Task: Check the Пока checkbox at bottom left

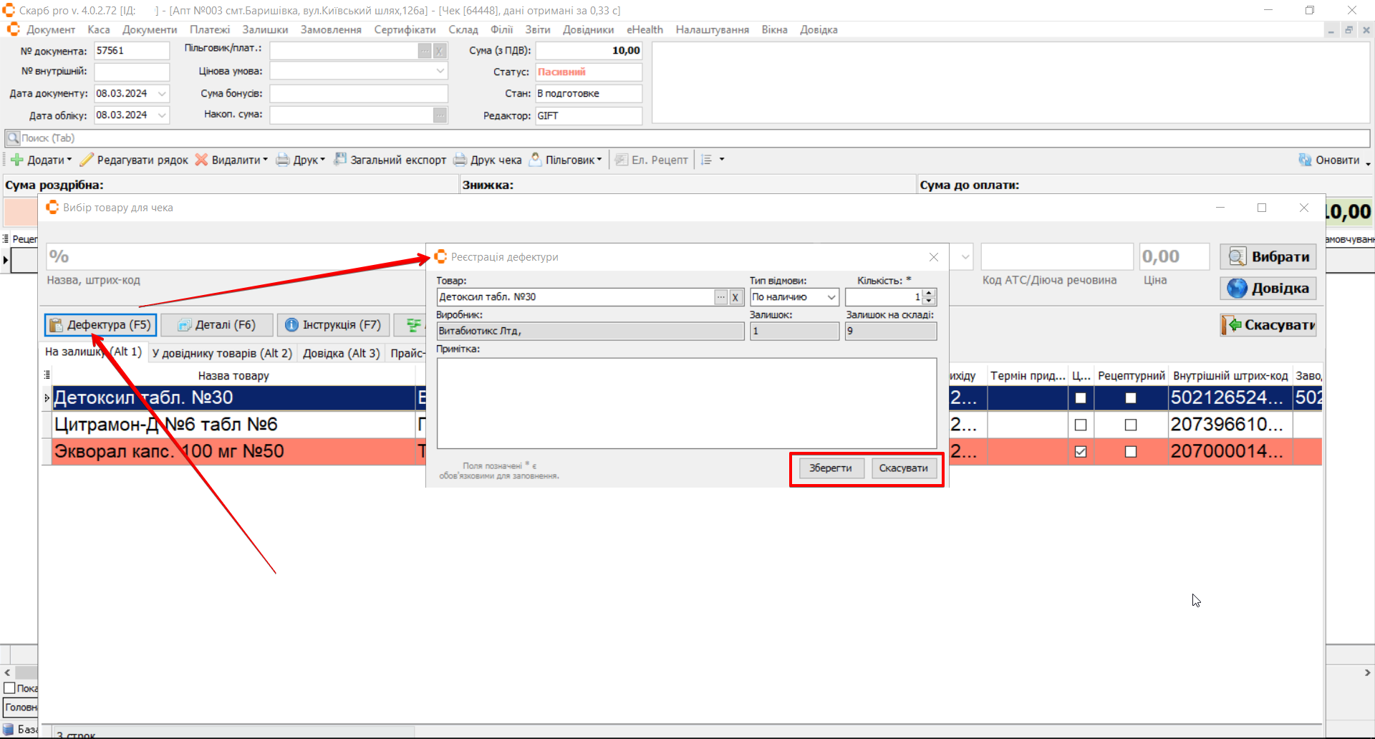Action: 10,688
